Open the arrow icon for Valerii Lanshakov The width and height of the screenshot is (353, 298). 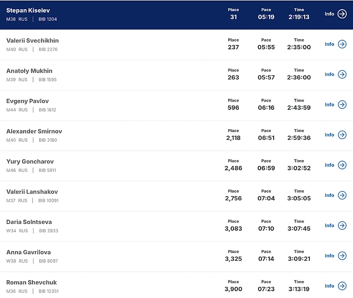pos(342,195)
